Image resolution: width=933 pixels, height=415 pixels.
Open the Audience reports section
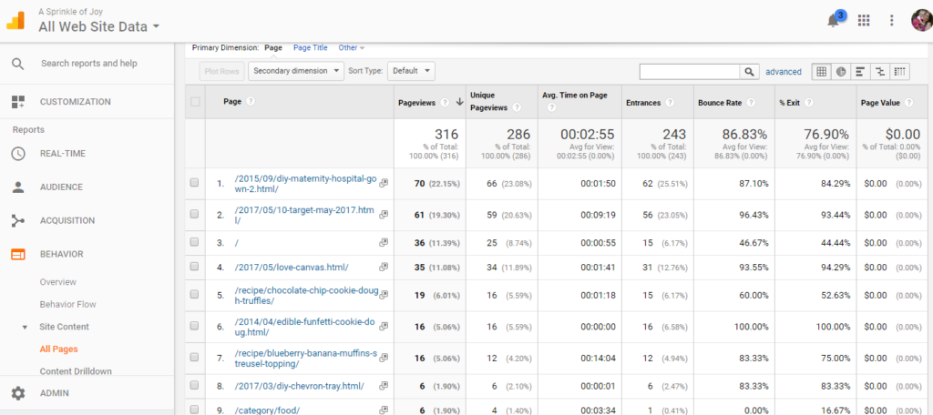(61, 187)
